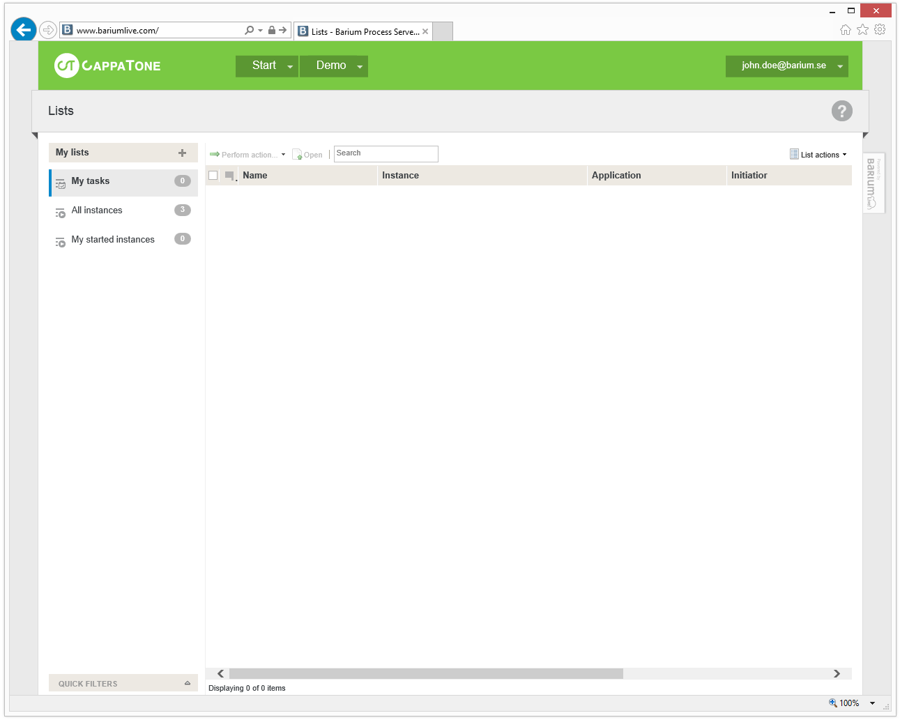Click the horizontal scrollbar right arrow
Screen dimensions: 900x720
click(x=837, y=673)
